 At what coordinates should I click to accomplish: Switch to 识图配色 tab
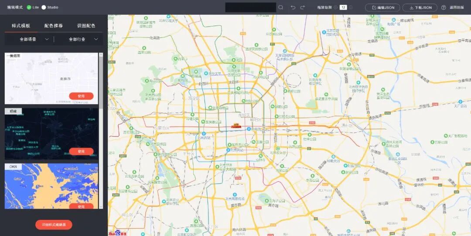[86, 26]
